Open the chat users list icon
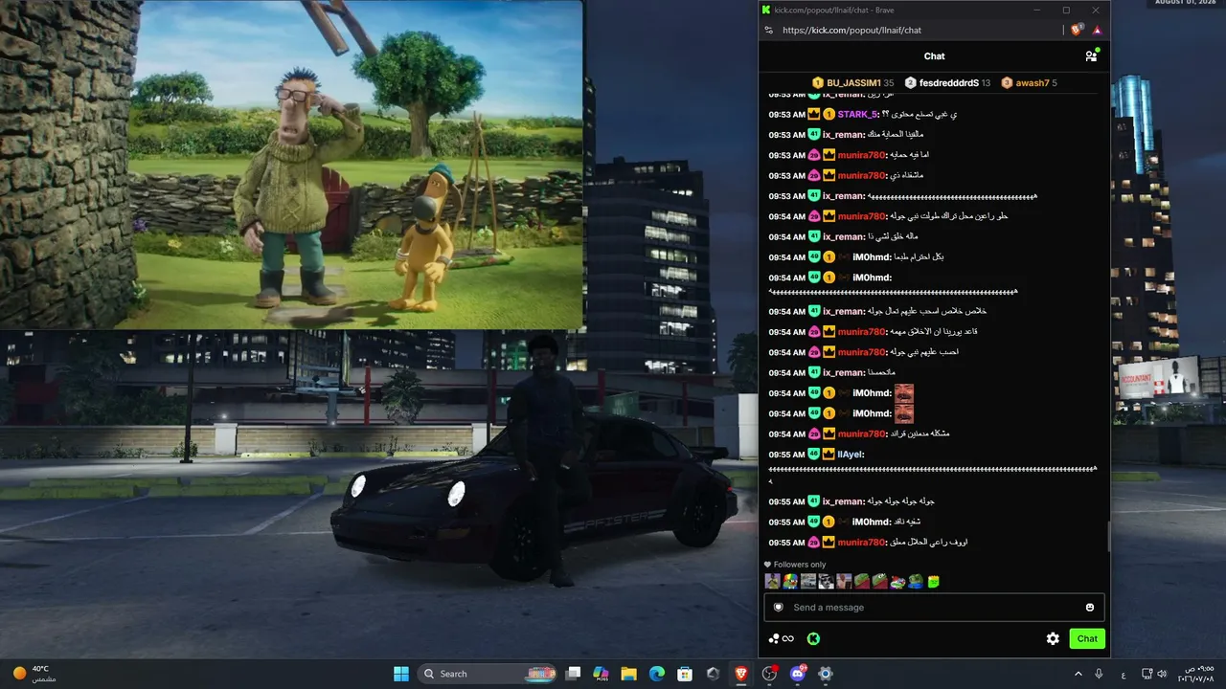This screenshot has width=1226, height=689. [x=1091, y=56]
